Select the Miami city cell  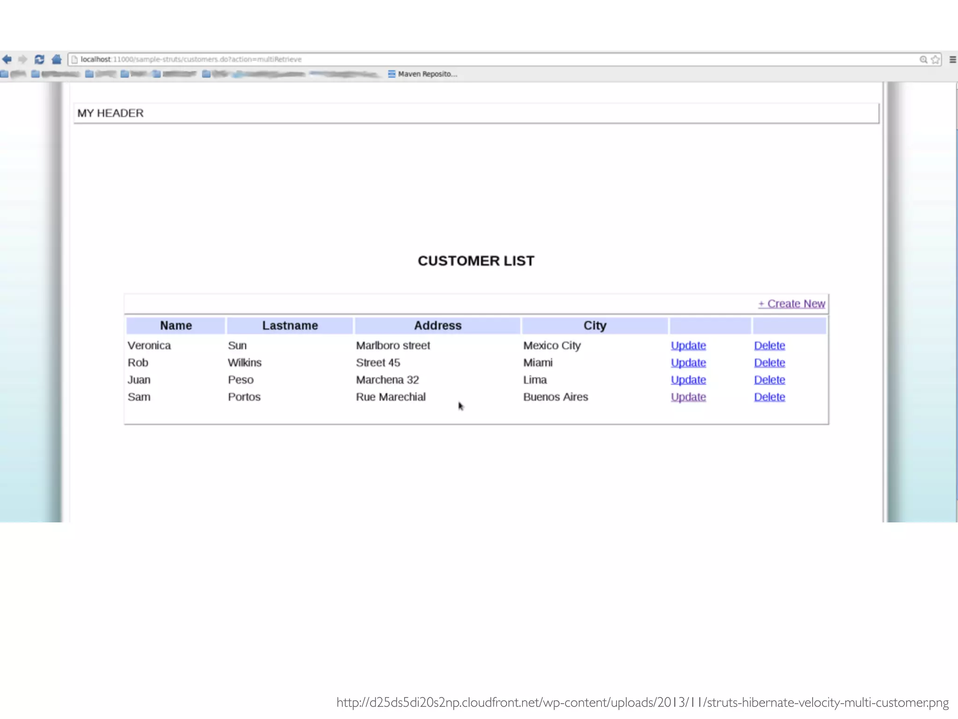[x=538, y=363]
